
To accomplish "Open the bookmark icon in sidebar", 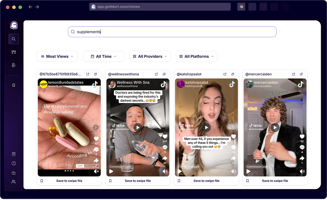I will point(14,85).
